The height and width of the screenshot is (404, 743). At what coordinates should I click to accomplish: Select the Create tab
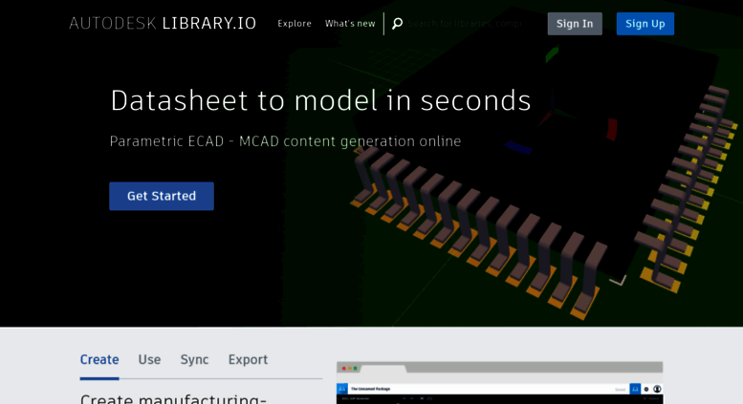click(x=99, y=360)
